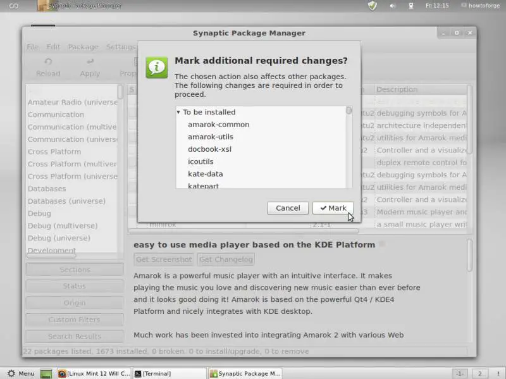The height and width of the screenshot is (379, 506).
Task: Open the Settings menu
Action: (121, 47)
